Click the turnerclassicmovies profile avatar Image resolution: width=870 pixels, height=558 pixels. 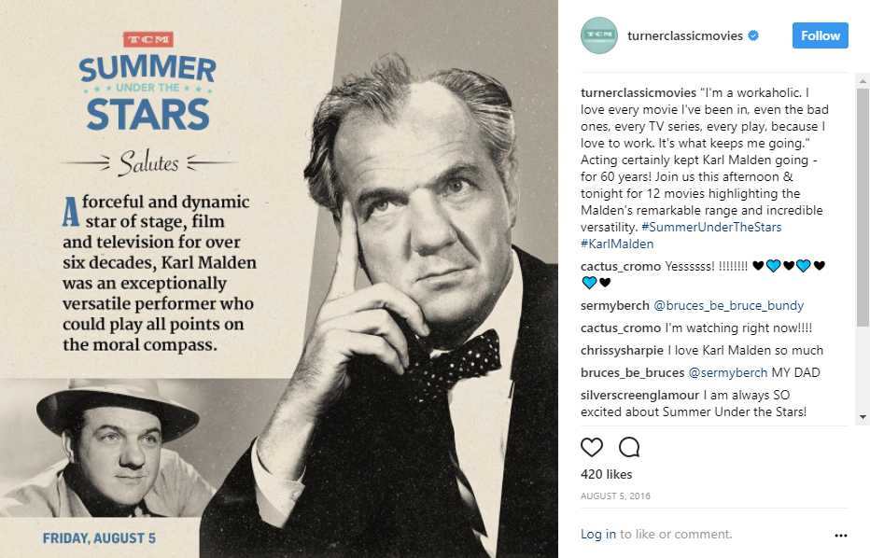pyautogui.click(x=599, y=35)
